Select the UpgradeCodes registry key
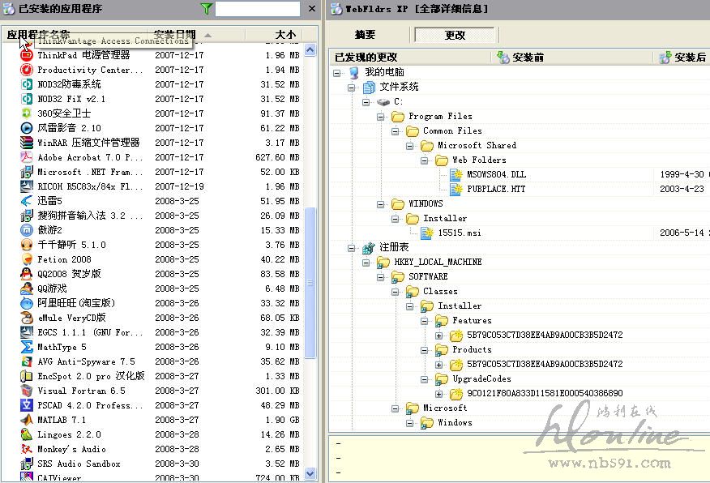 tap(481, 379)
